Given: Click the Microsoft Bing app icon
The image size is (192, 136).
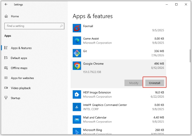Looking at the screenshot, I should tap(77, 131).
